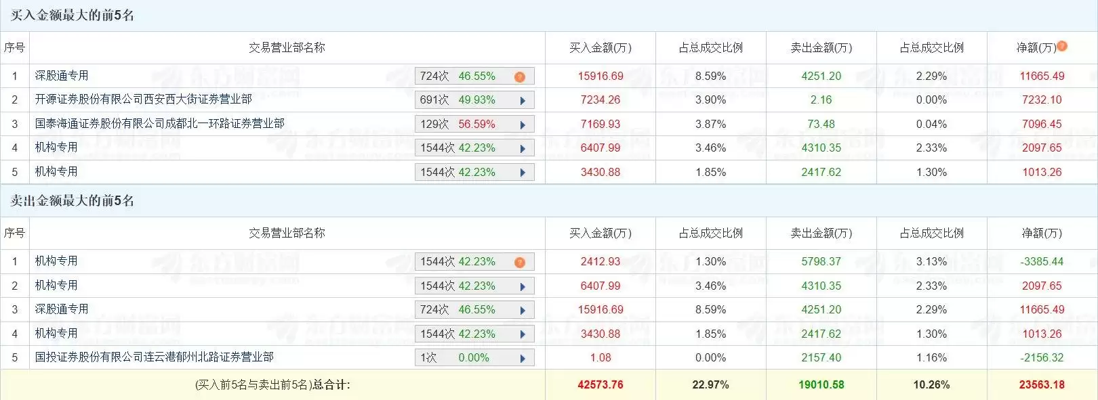Select 深股通专用 in the buy top-5 table
Screen dimensions: 1098x400
tap(62, 76)
